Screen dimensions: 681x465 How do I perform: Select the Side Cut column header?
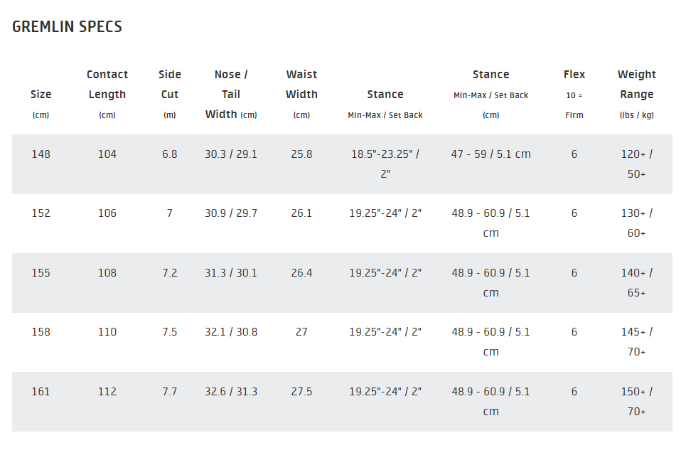tap(170, 95)
